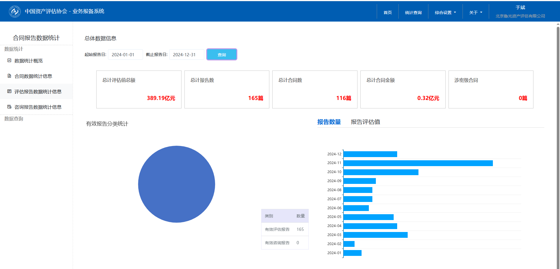Viewport: 560px width, 269px height.
Task: Click the 2024-11 bar in chart
Action: pos(418,163)
